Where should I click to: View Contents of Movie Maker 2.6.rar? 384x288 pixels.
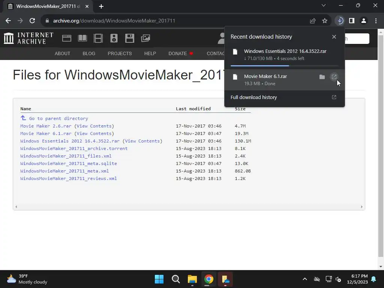point(94,126)
